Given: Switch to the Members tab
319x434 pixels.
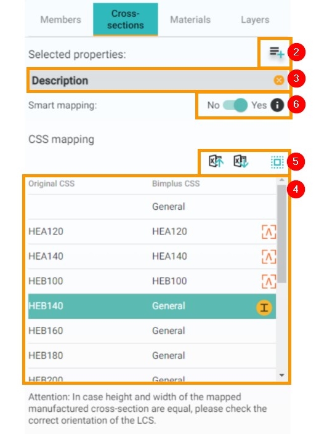Looking at the screenshot, I should point(60,20).
